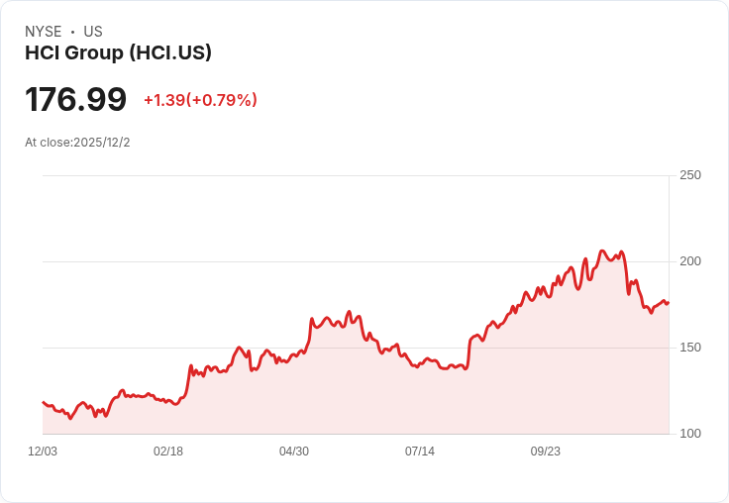Select the 09/23 date on x-axis
Screen dimensions: 729x503
(546, 452)
